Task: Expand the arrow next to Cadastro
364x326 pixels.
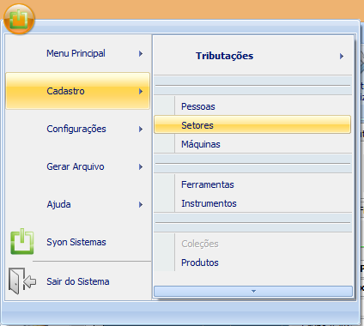Action: click(x=141, y=91)
